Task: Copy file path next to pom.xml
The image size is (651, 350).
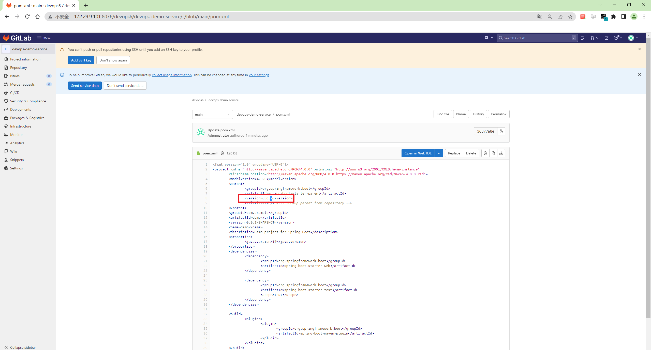Action: coord(223,153)
